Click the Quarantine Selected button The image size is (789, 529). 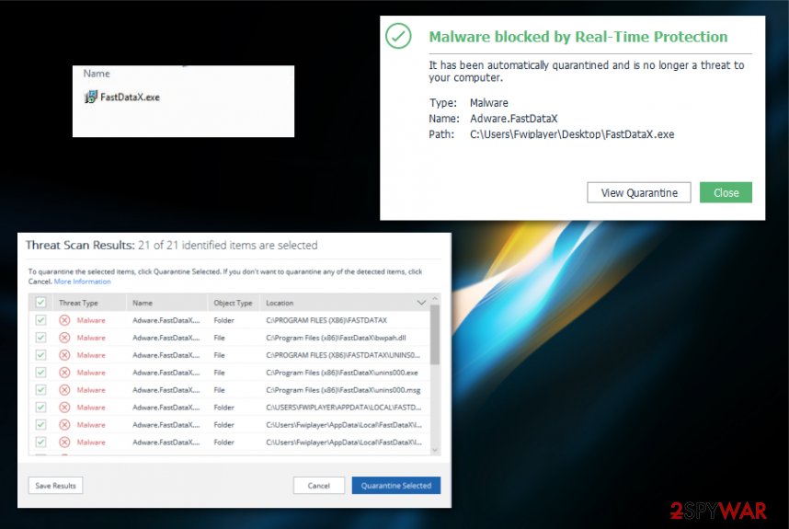coord(396,486)
